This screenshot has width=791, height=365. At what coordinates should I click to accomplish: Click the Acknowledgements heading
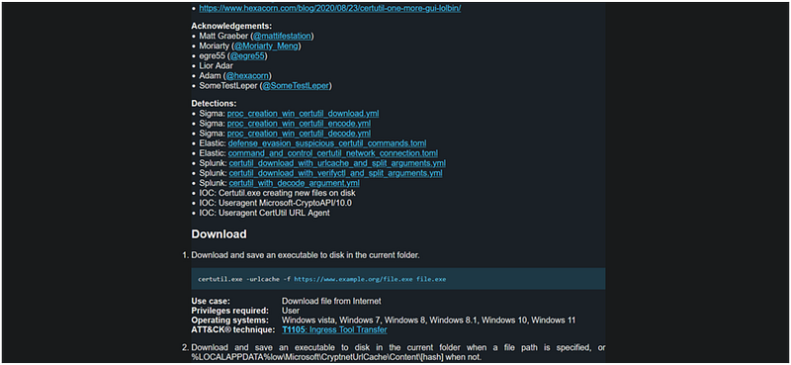tap(231, 26)
